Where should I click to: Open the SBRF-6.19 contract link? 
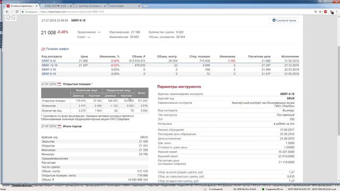tap(48, 74)
